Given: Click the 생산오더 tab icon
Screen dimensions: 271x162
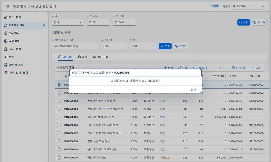Looking at the screenshot, I should [x=59, y=57].
